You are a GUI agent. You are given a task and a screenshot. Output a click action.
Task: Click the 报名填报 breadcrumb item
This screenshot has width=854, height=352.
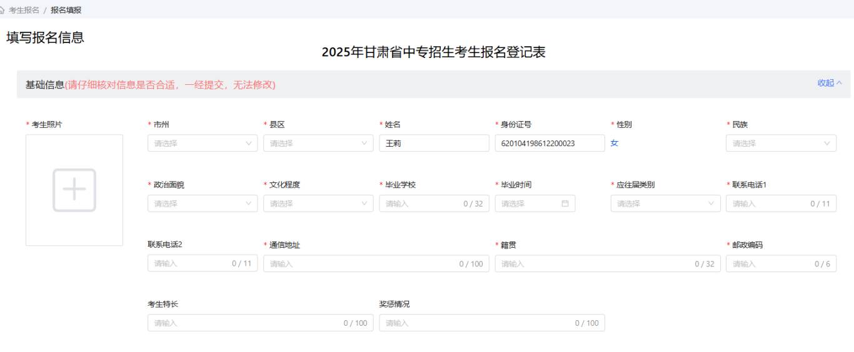[66, 10]
